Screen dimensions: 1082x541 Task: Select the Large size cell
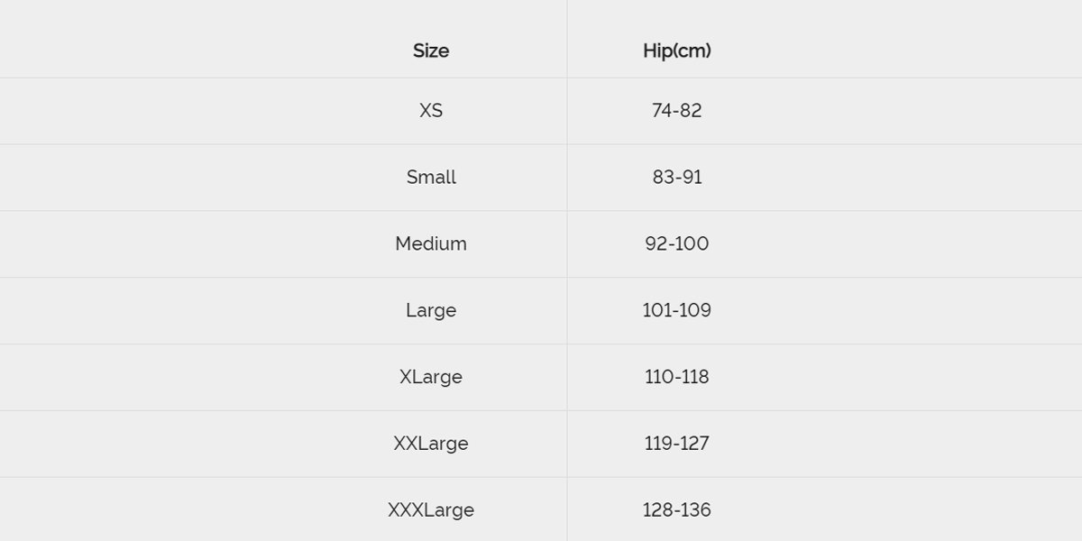(431, 311)
